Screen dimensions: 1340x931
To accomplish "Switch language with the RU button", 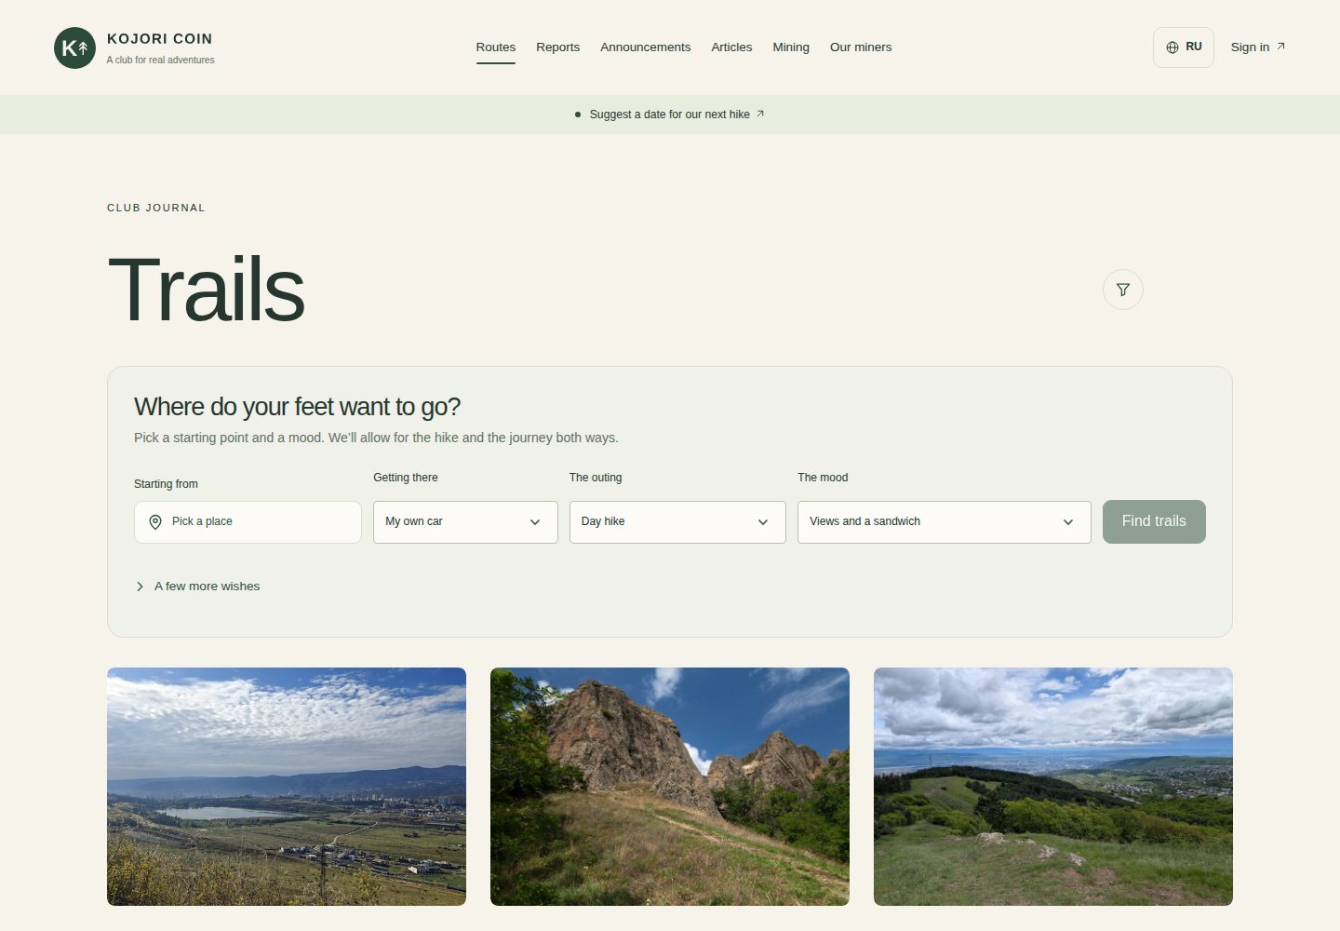I will point(1184,47).
